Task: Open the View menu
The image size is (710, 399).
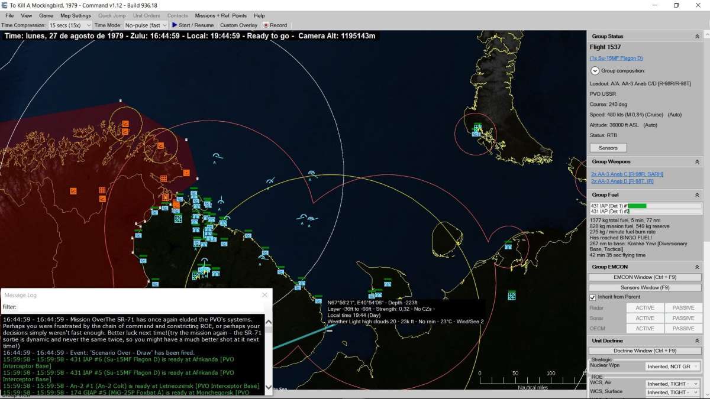Action: (x=27, y=15)
